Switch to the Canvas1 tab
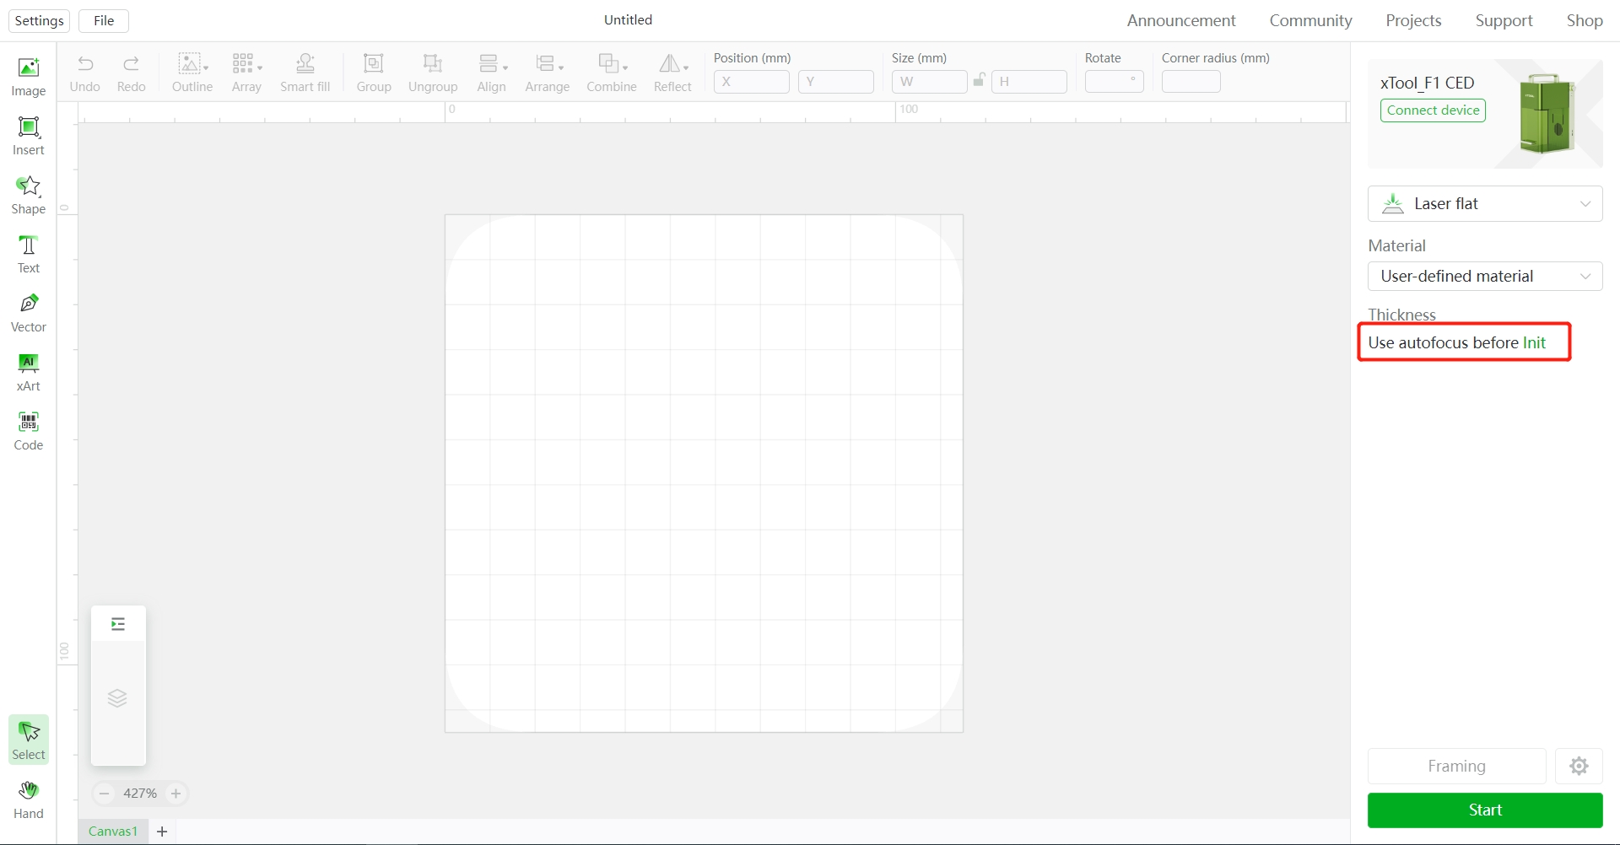The width and height of the screenshot is (1620, 845). (113, 832)
